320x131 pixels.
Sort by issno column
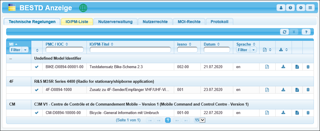pos(184,44)
